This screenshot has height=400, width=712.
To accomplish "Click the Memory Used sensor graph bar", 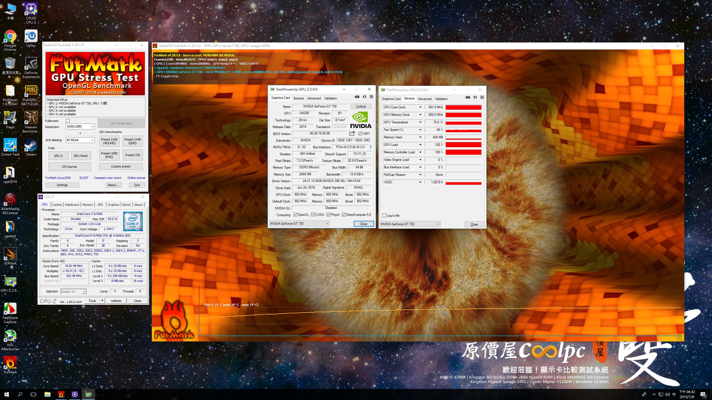I will pos(463,137).
